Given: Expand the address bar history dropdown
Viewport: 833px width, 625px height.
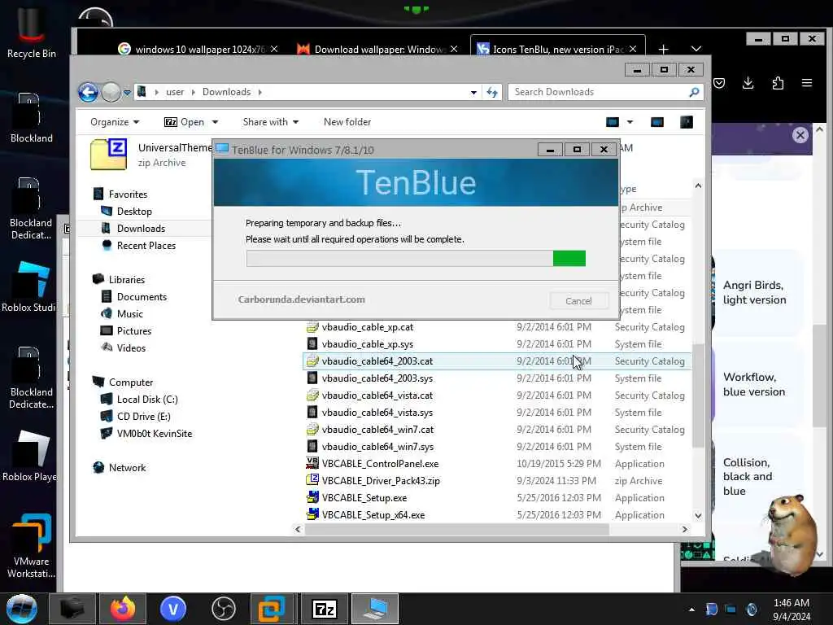Looking at the screenshot, I should (473, 93).
